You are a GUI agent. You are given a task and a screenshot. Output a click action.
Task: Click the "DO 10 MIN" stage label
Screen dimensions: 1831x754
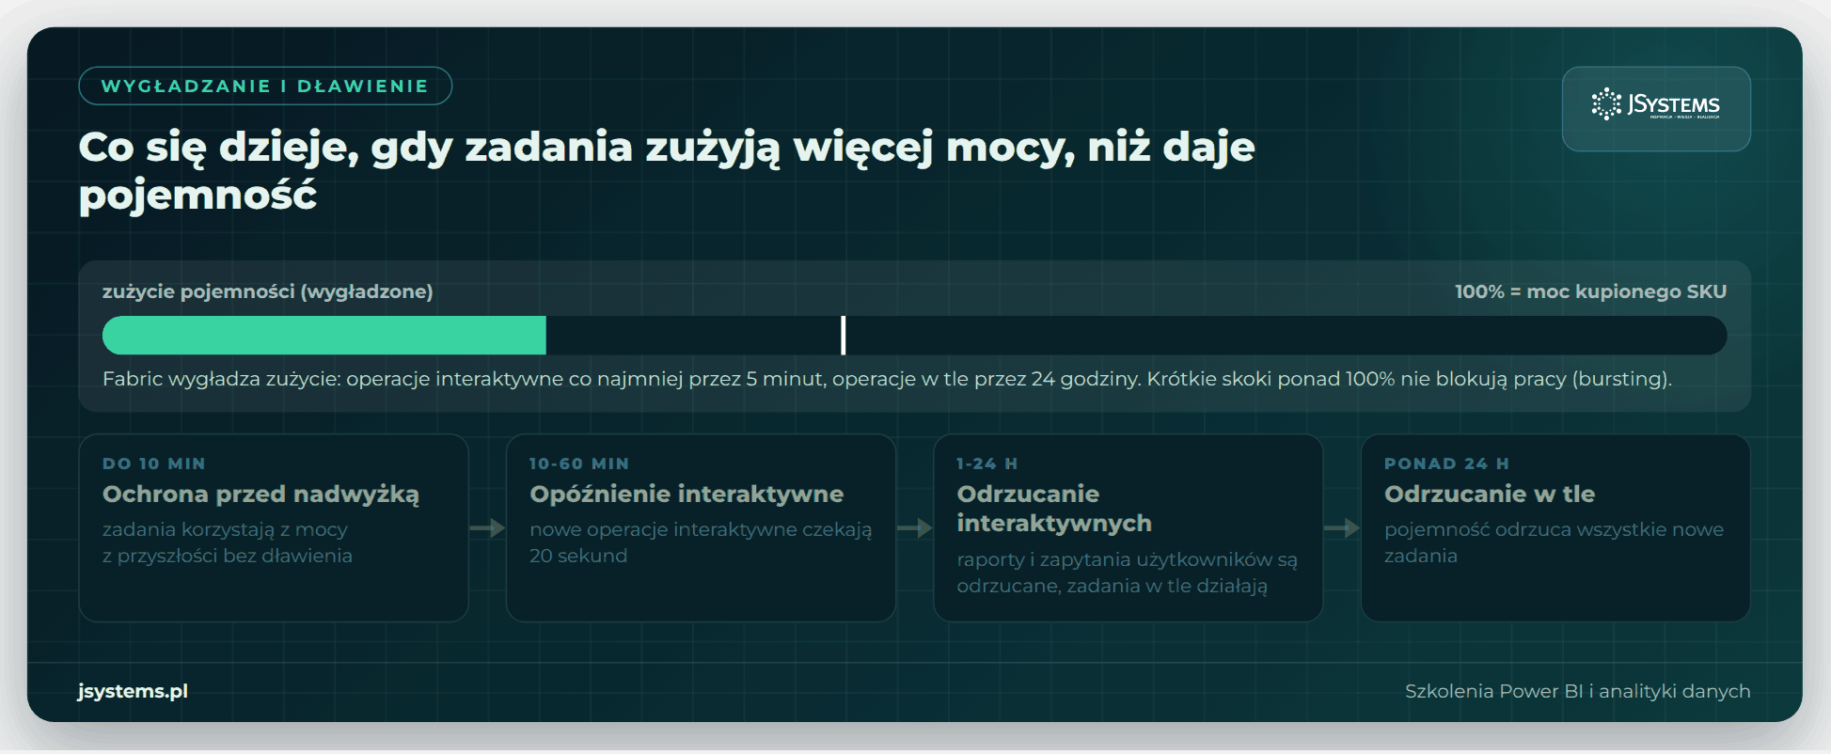click(x=154, y=463)
